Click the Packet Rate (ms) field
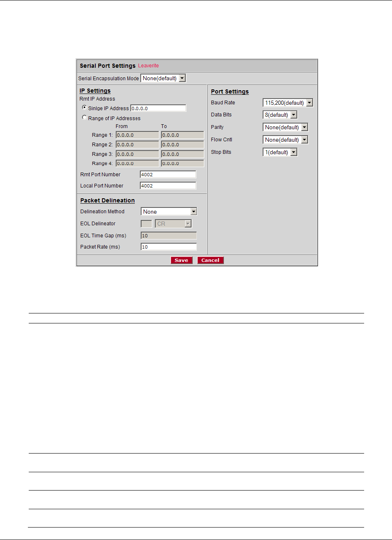The image size is (392, 540). 169,247
